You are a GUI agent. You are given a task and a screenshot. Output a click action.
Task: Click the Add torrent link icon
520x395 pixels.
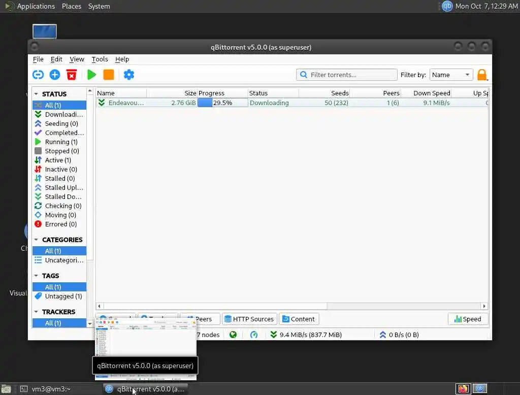(38, 75)
